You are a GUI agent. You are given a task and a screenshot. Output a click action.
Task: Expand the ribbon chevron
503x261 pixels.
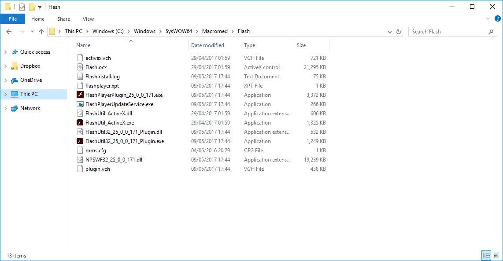click(488, 18)
